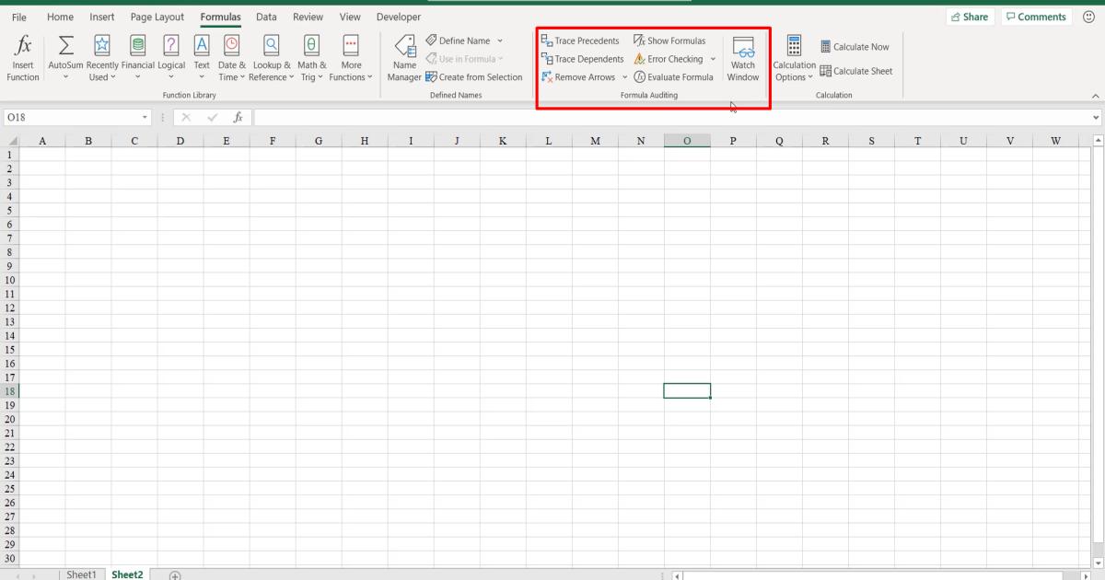
Task: Click the Share button
Action: (x=970, y=16)
